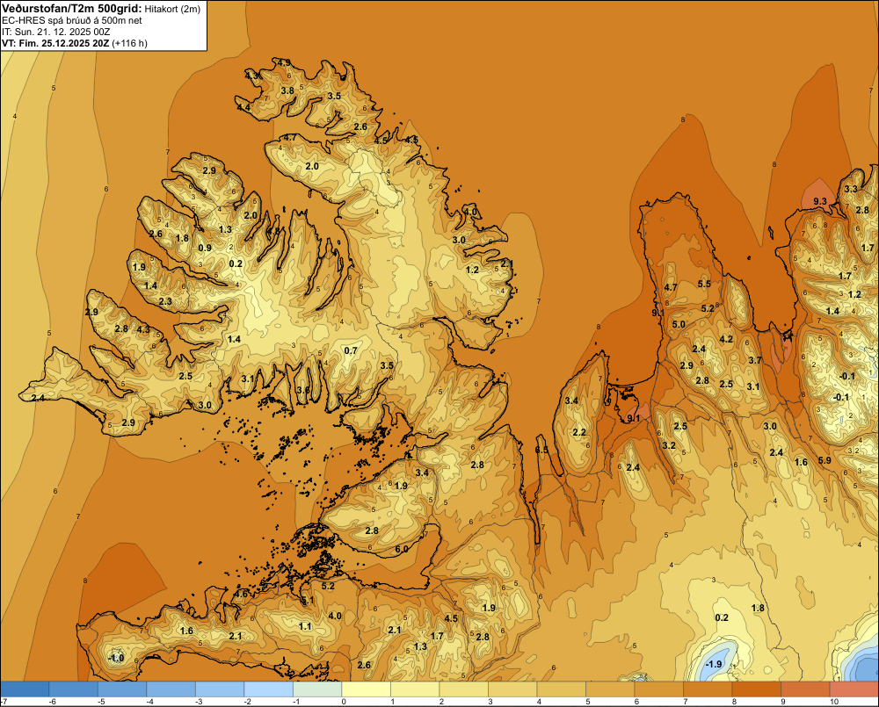This screenshot has height=707, width=879.
Task: Click the 'VT: Fim. 25.12.2025 20Z' valid time
Action: pos(55,43)
